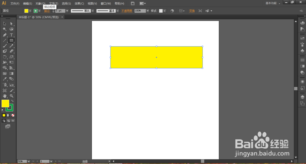Change screen mode button

(x=8, y=127)
